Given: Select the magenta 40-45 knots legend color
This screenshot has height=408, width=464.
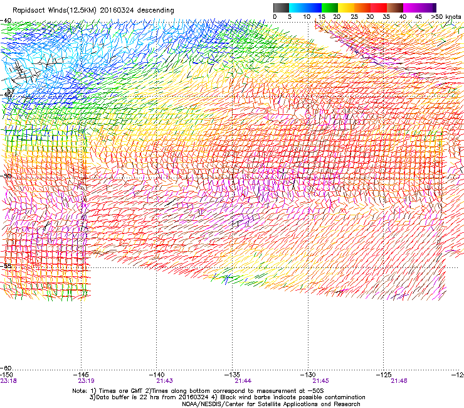Looking at the screenshot, I should click(411, 8).
